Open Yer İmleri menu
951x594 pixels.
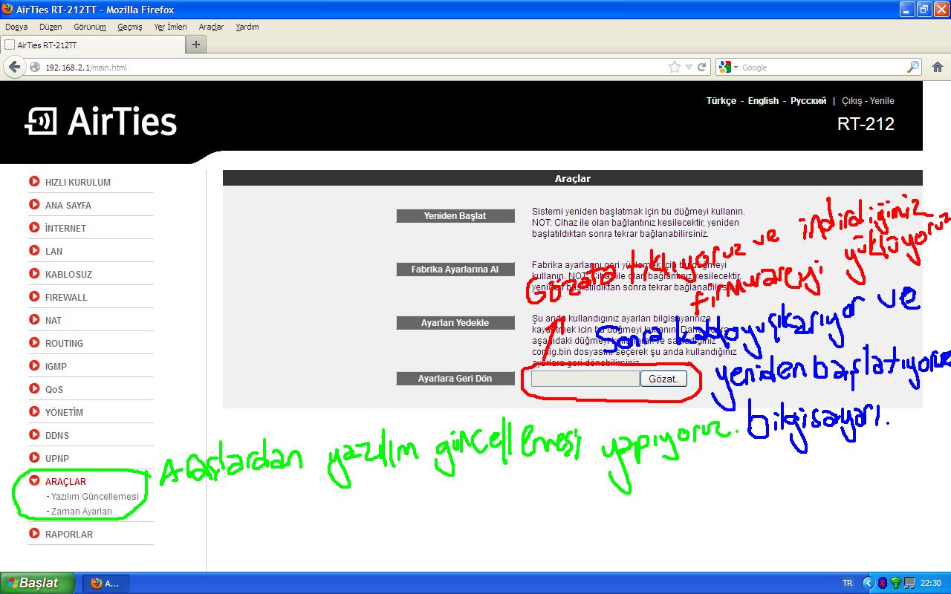pos(170,27)
